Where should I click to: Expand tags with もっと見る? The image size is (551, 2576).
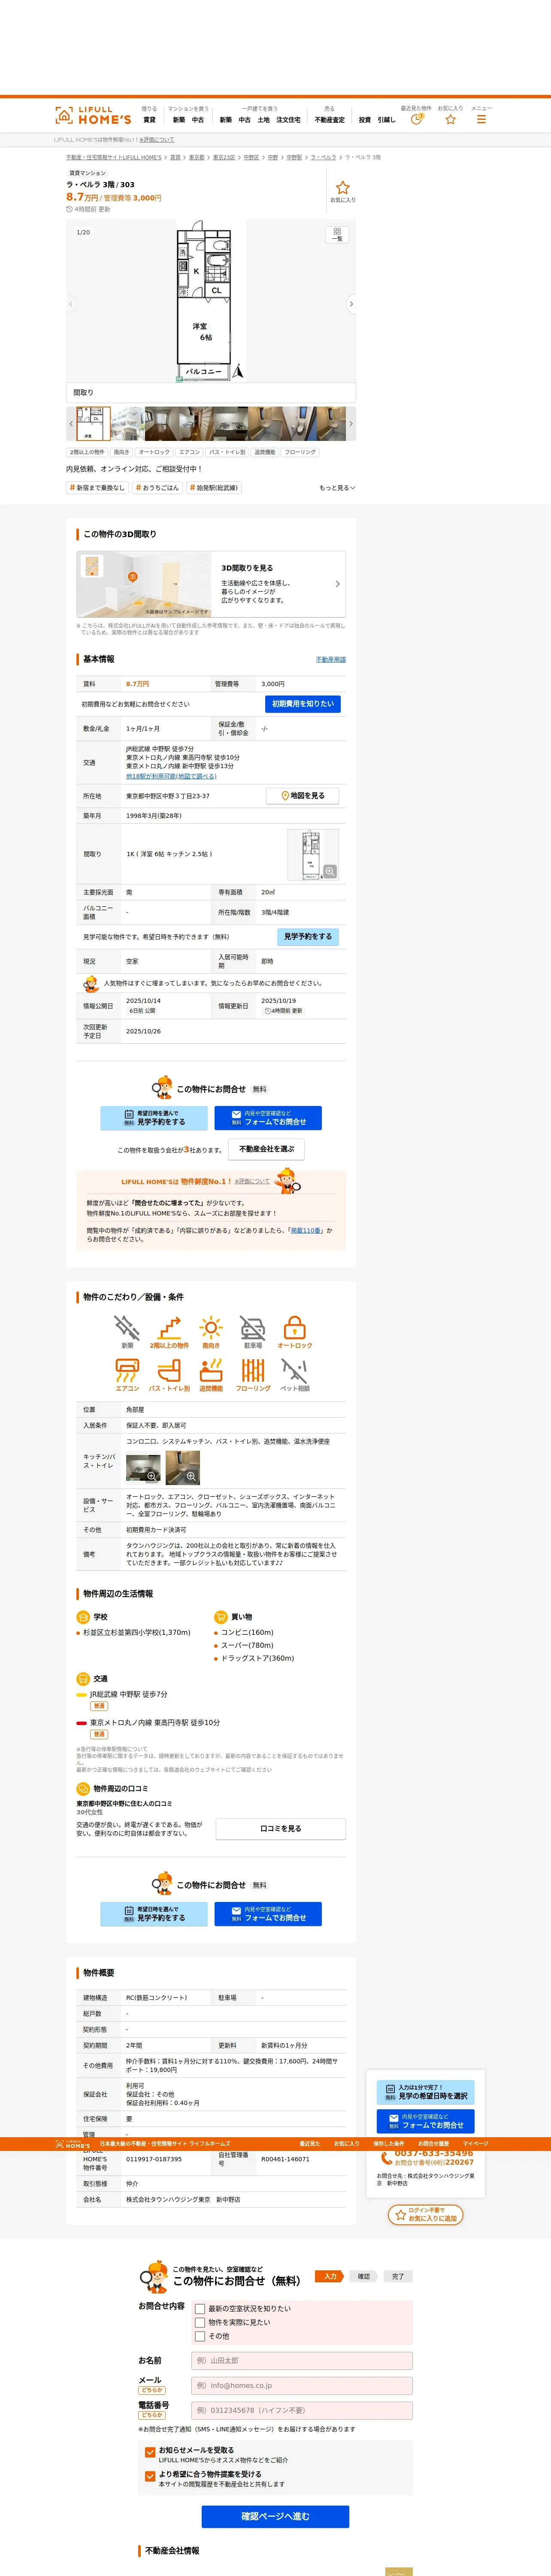tap(337, 488)
